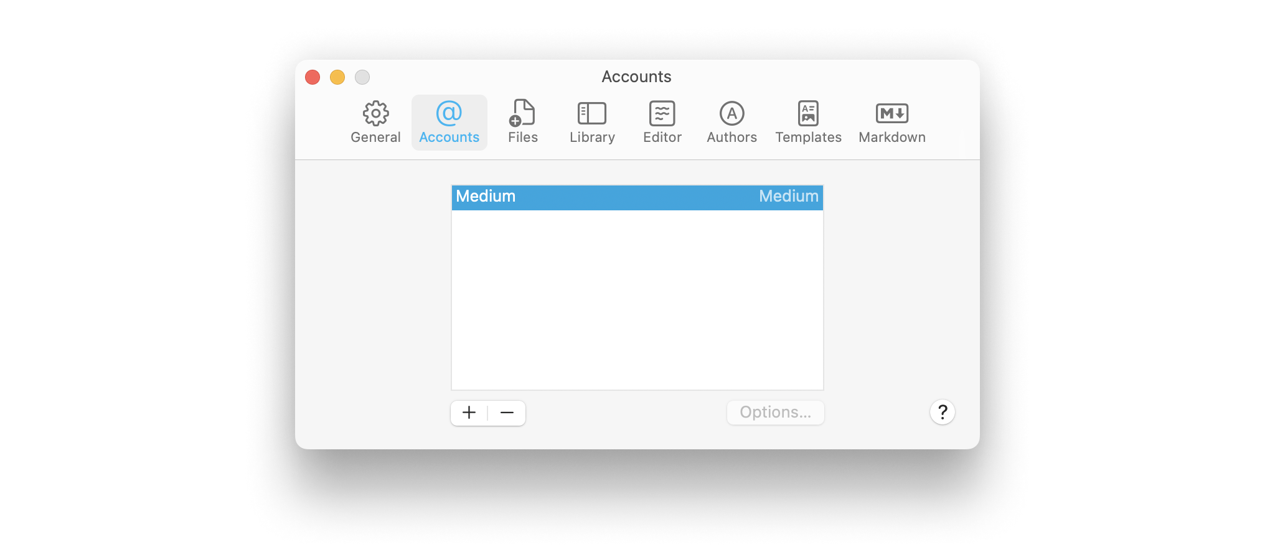Open help with the question mark button
Image resolution: width=1275 pixels, height=552 pixels.
point(942,412)
